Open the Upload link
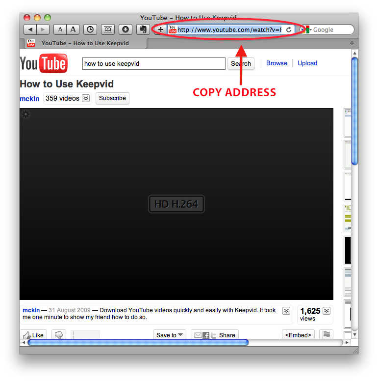 tap(307, 63)
